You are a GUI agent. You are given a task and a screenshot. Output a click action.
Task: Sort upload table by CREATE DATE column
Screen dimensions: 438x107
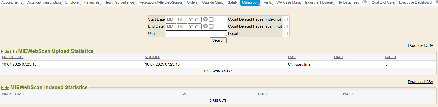[13, 57]
